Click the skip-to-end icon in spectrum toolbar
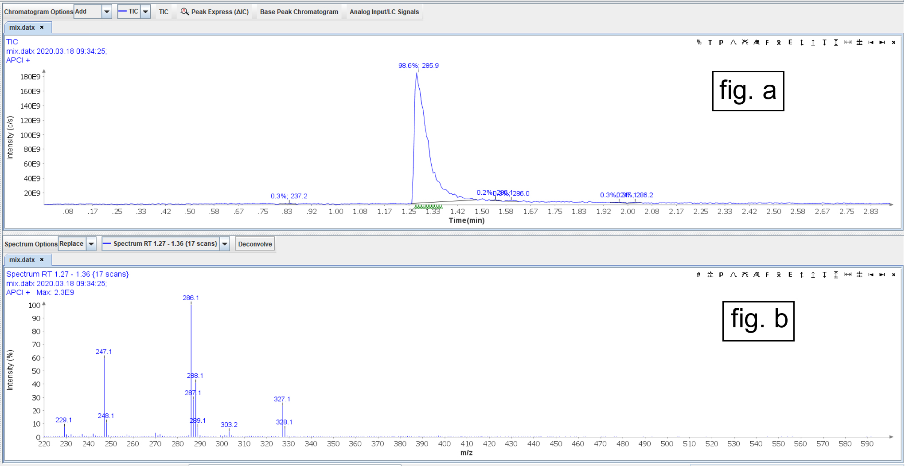The image size is (905, 467). [x=882, y=275]
